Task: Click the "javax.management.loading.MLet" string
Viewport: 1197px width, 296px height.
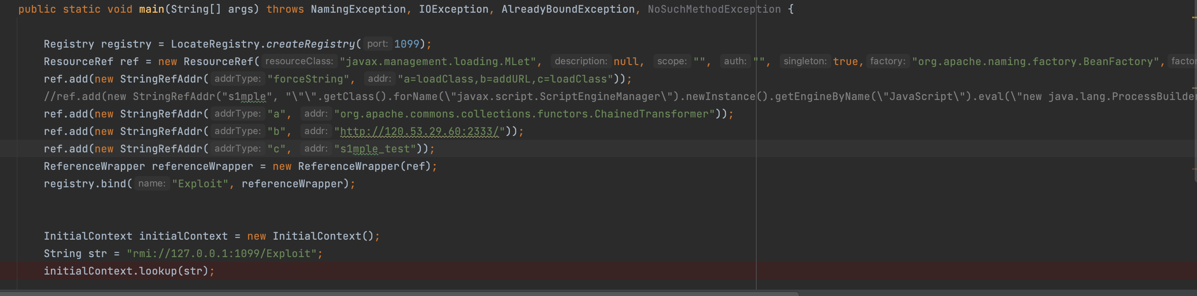Action: point(438,62)
